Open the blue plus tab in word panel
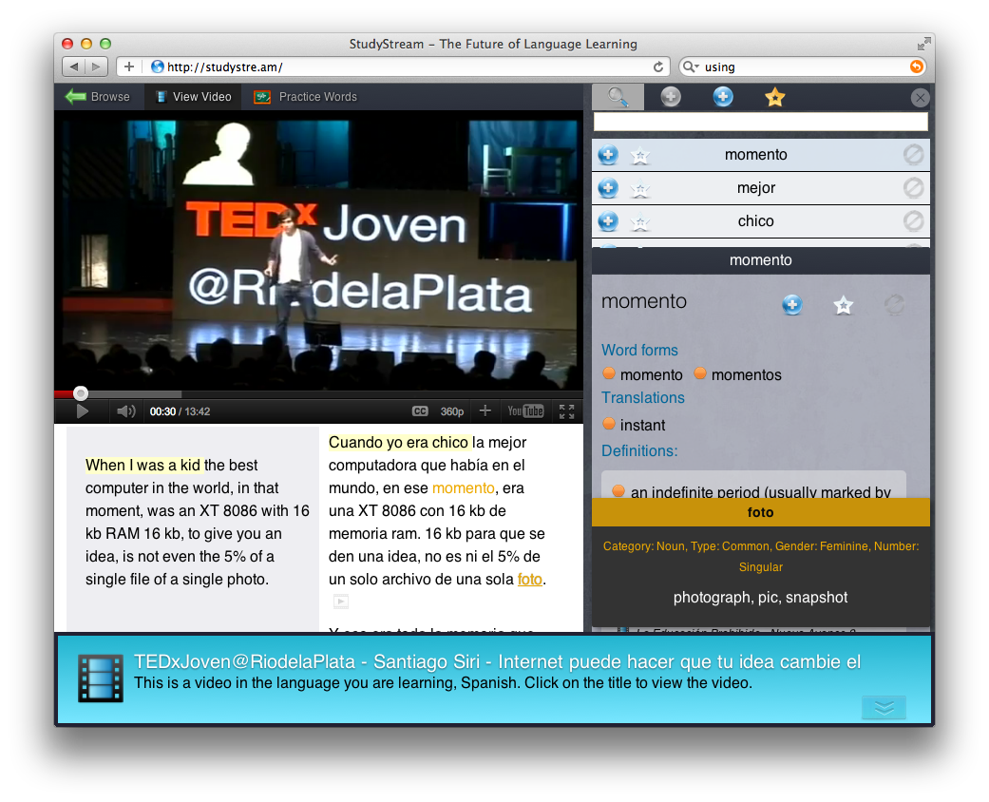Viewport: 989px width, 802px height. 723,97
